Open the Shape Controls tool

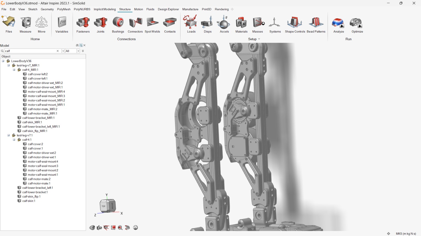(295, 23)
